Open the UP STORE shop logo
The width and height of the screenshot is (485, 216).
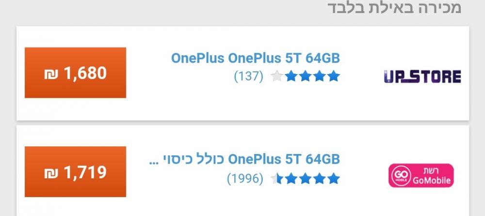click(422, 77)
